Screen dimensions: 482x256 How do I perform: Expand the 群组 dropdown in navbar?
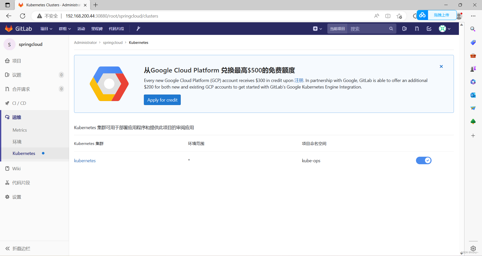tap(65, 29)
